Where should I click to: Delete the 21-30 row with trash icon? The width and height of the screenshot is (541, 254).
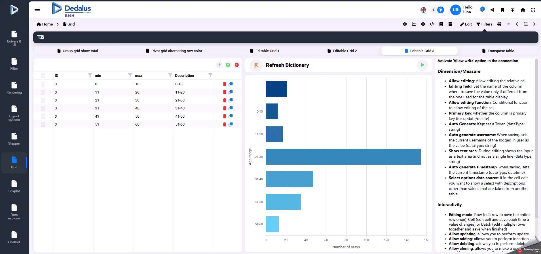tap(225, 100)
